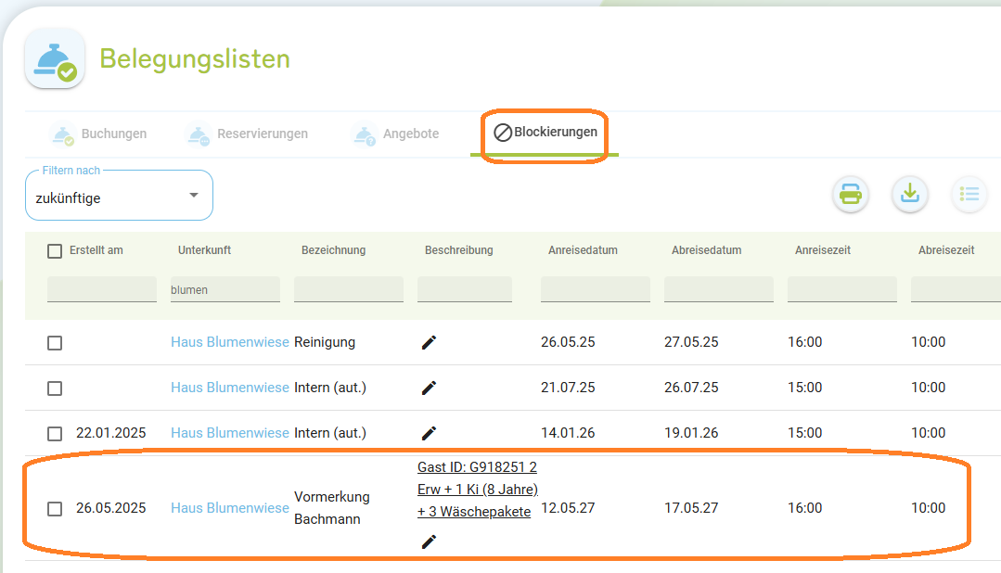Viewport: 1001px width, 573px height.
Task: Click the departure date 17.05.27
Action: pos(691,508)
